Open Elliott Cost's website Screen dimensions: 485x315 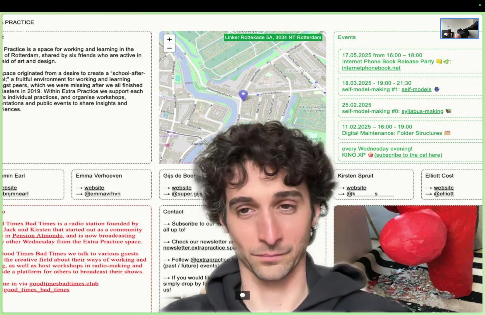coord(444,188)
